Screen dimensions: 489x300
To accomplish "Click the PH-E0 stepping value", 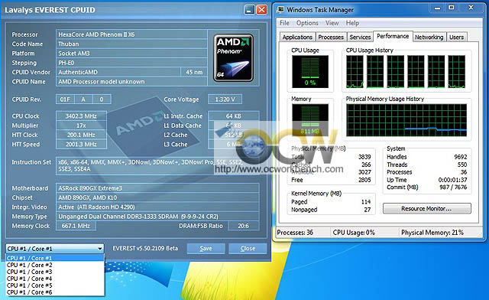I will [131, 63].
